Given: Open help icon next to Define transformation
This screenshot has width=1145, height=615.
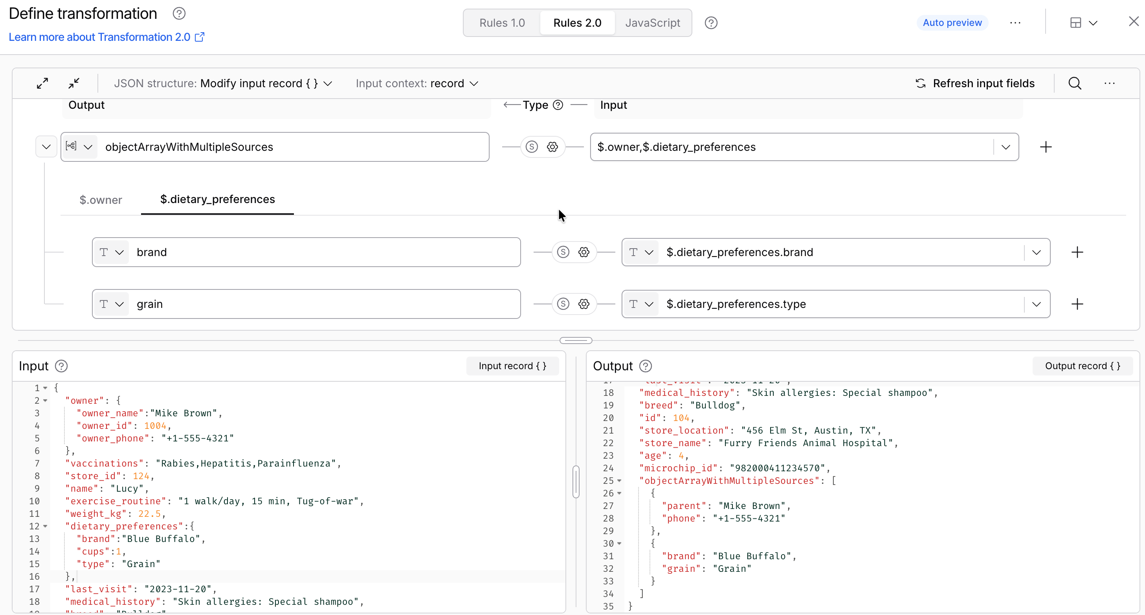Looking at the screenshot, I should (179, 14).
